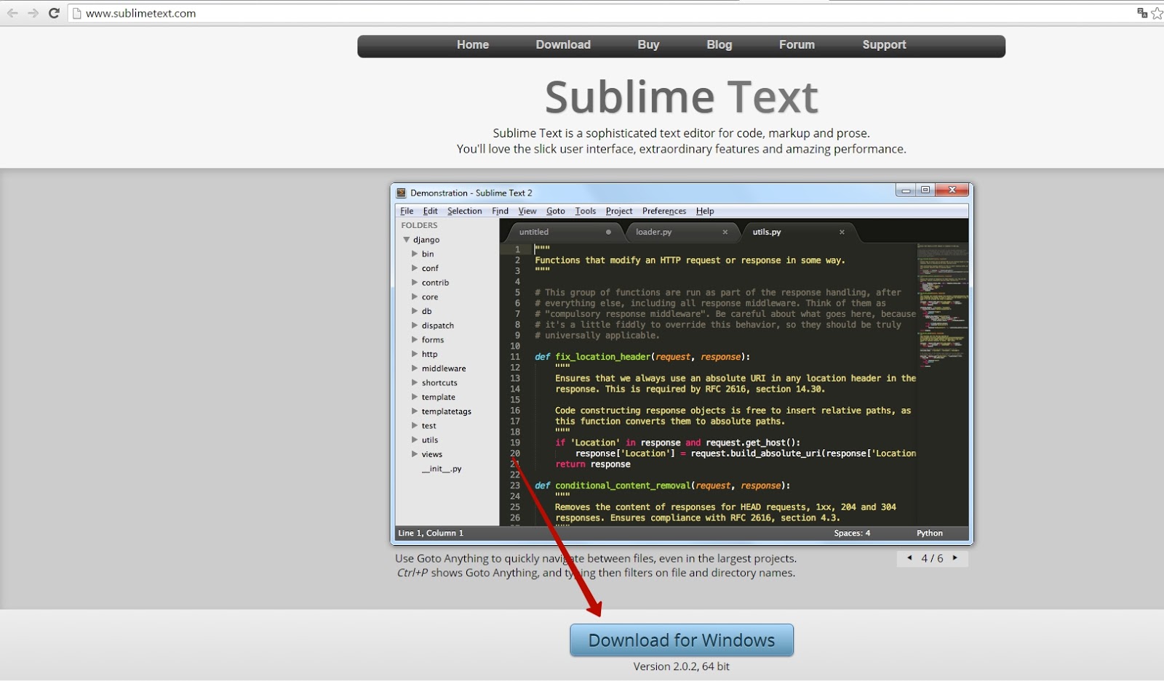Expand the test folder

(415, 425)
